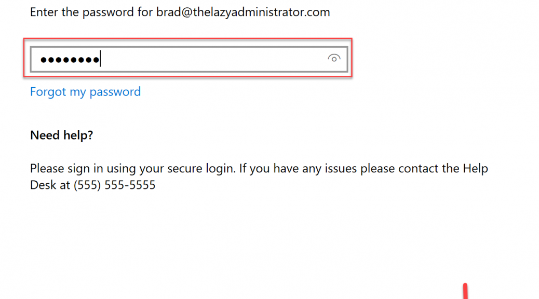Select the brad@thelazyadministrator.com email address text
The height and width of the screenshot is (299, 539).
coord(242,12)
